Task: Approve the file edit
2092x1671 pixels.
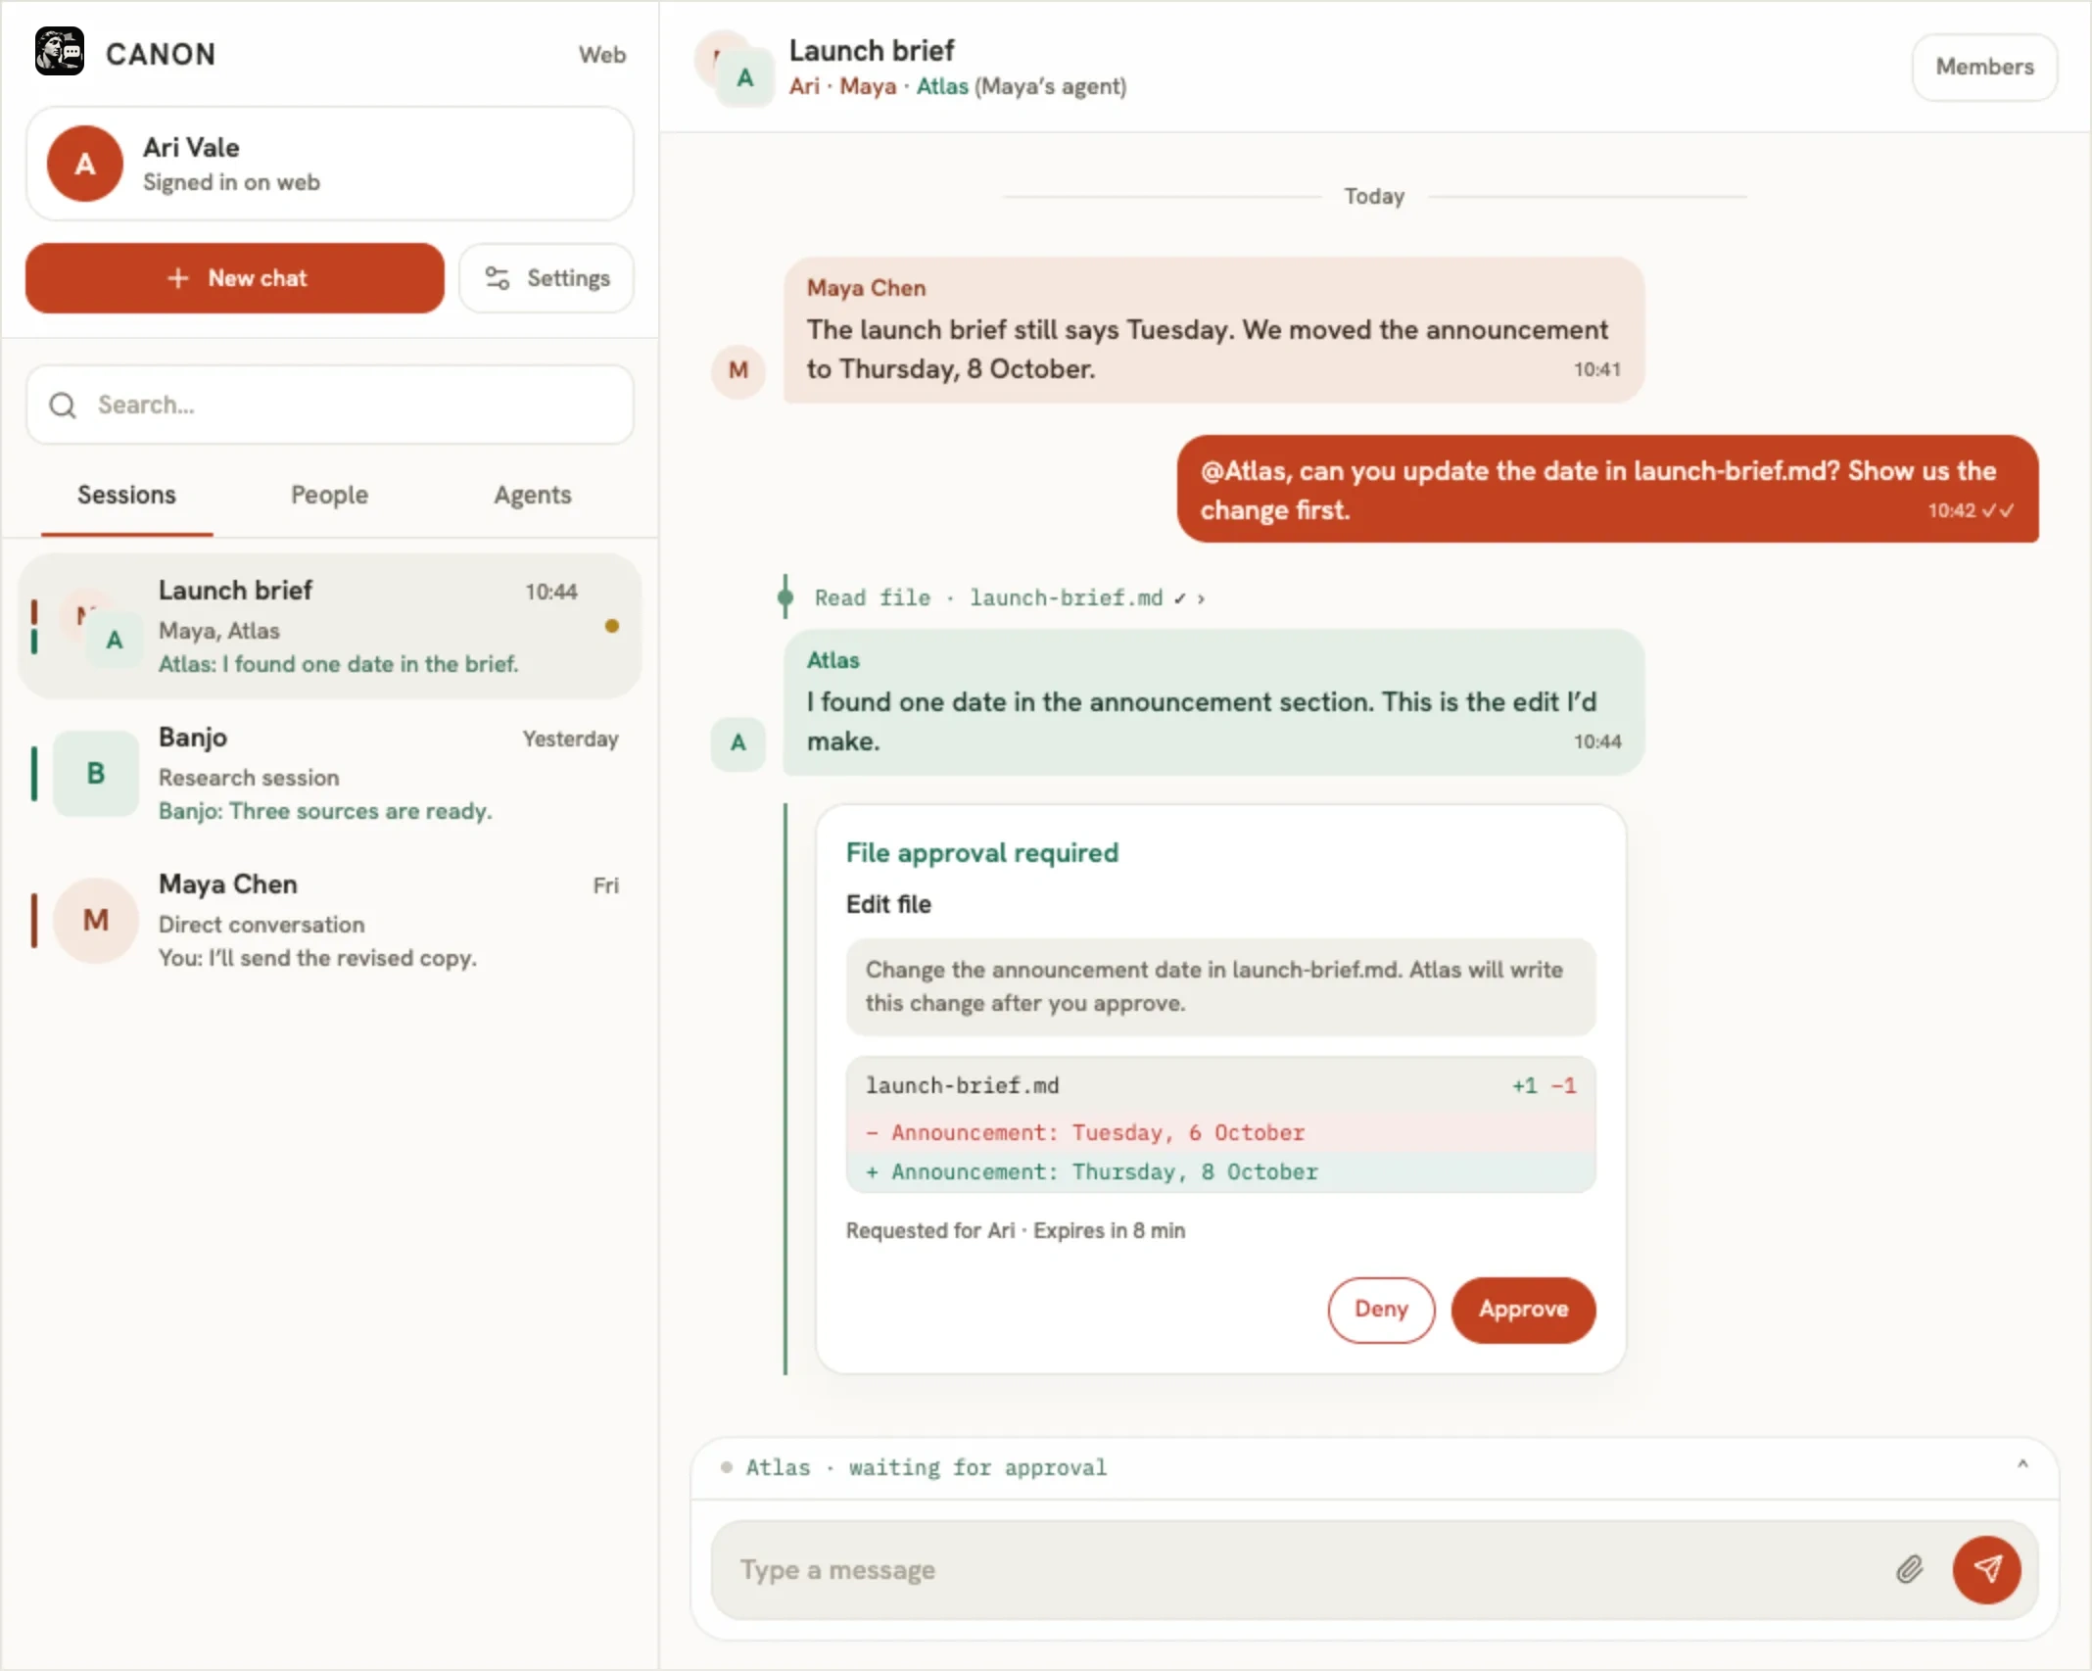Action: tap(1523, 1310)
